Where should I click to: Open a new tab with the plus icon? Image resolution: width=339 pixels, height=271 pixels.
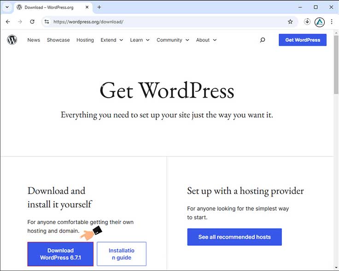tap(99, 7)
